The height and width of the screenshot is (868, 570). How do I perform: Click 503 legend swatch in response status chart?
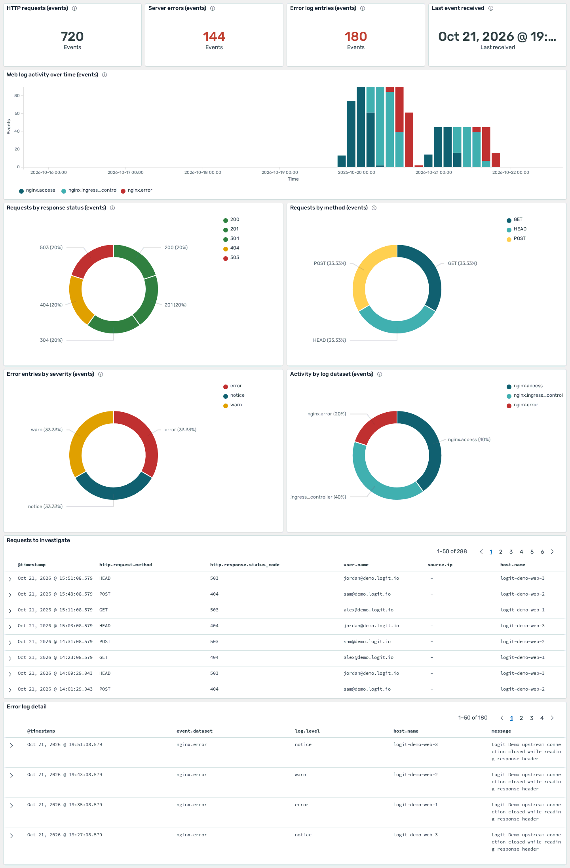(x=226, y=258)
